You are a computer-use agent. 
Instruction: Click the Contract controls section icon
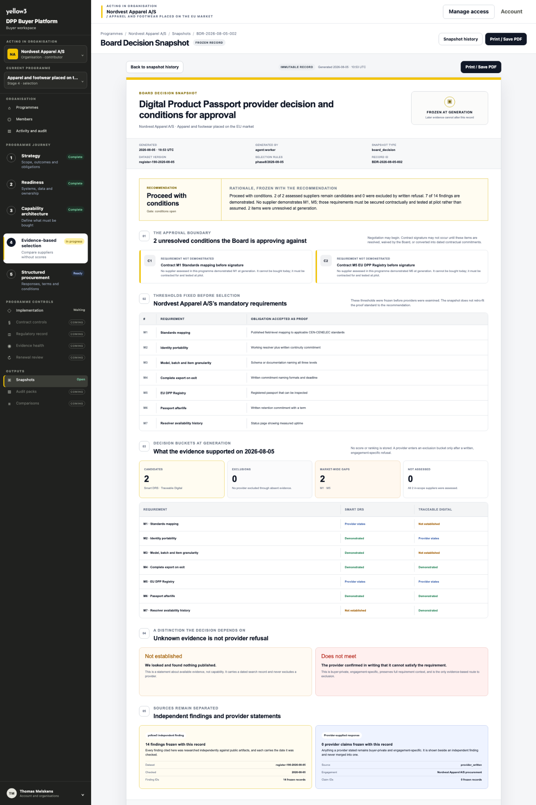point(9,322)
